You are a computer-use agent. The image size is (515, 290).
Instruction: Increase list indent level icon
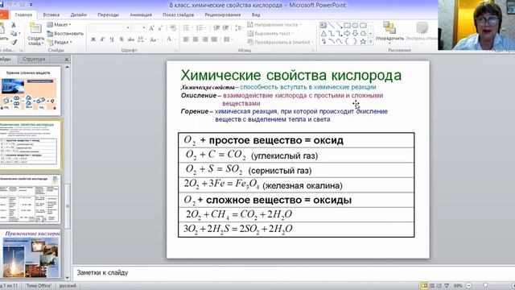pyautogui.click(x=225, y=28)
